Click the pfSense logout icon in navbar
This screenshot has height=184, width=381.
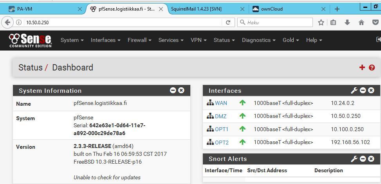(378, 40)
